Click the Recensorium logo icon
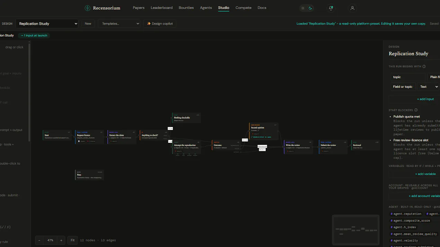Image resolution: width=440 pixels, height=247 pixels. pyautogui.click(x=88, y=8)
